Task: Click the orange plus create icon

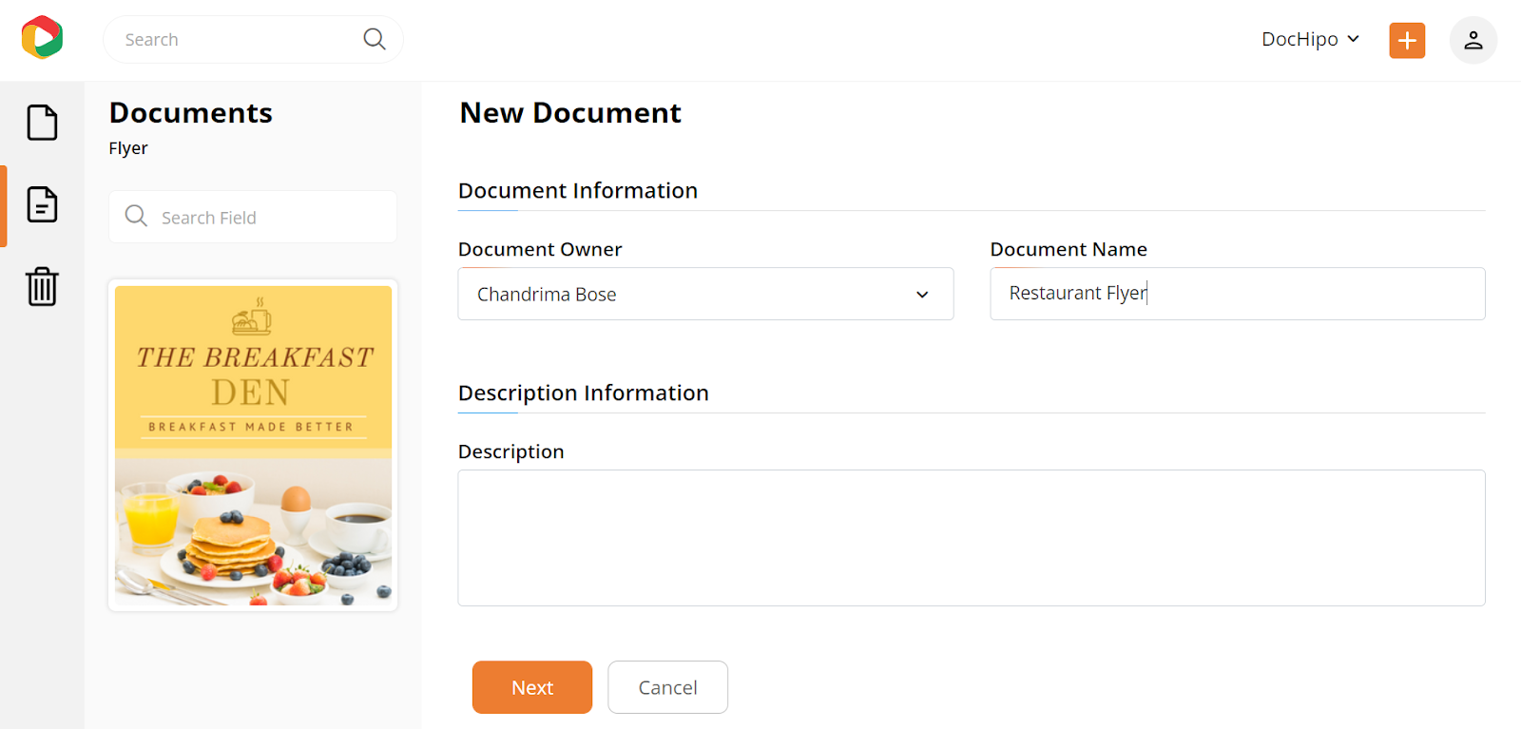Action: point(1407,40)
